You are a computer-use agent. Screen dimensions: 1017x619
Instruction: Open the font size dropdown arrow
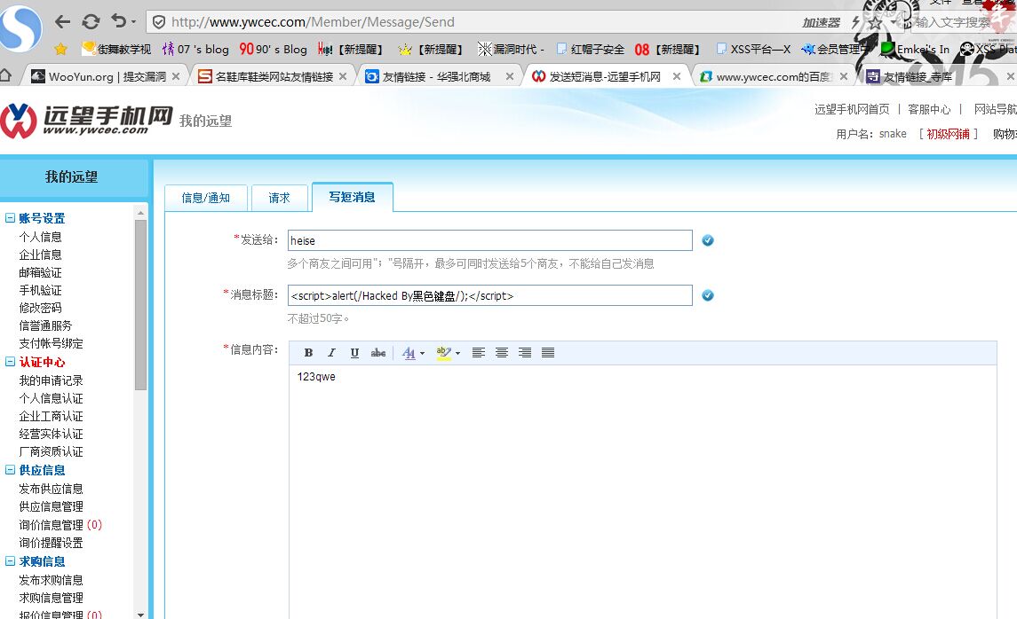pyautogui.click(x=422, y=354)
